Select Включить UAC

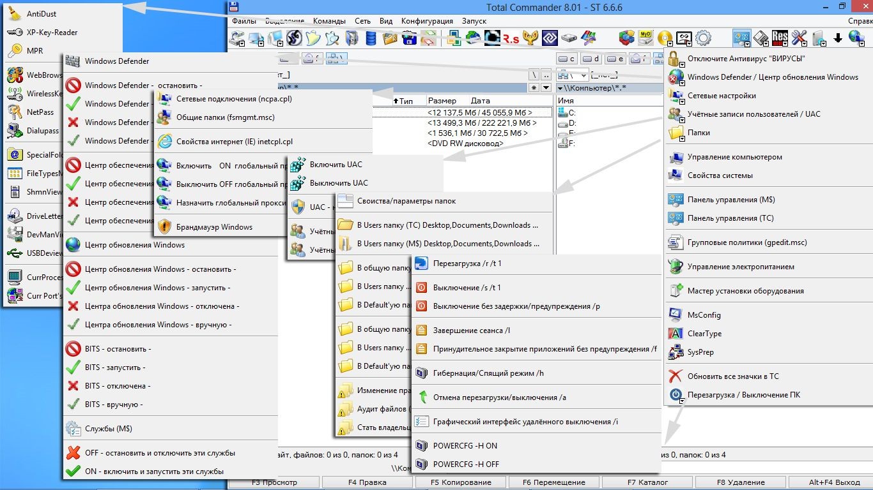pyautogui.click(x=365, y=164)
